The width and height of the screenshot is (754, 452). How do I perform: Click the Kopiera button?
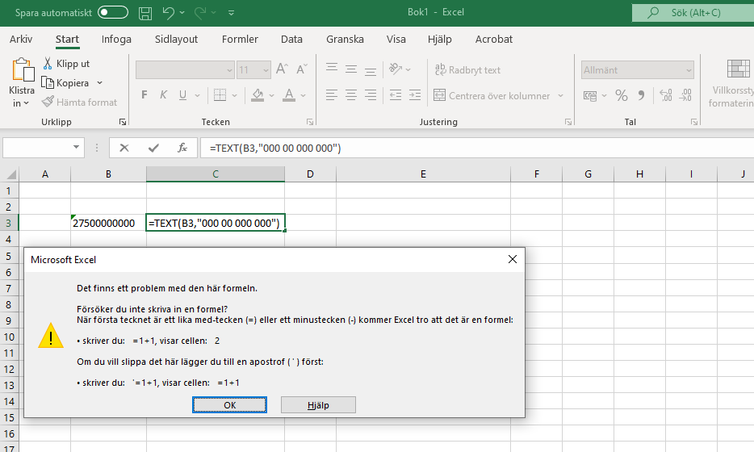66,82
